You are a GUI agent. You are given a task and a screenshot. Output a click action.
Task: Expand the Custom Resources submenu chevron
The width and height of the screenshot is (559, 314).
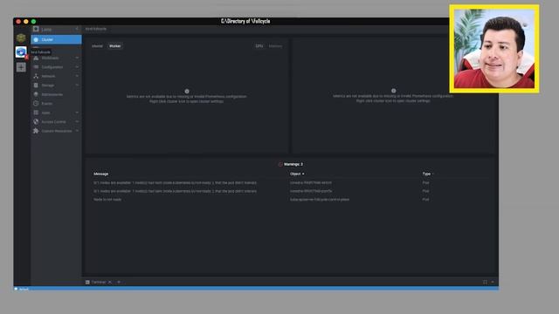click(x=77, y=131)
